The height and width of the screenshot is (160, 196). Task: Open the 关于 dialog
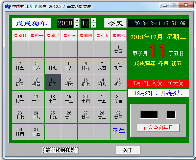pyautogui.click(x=128, y=150)
